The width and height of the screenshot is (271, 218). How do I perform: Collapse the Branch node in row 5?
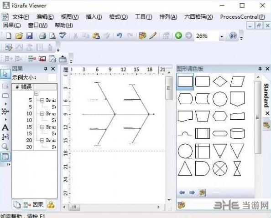point(42,101)
